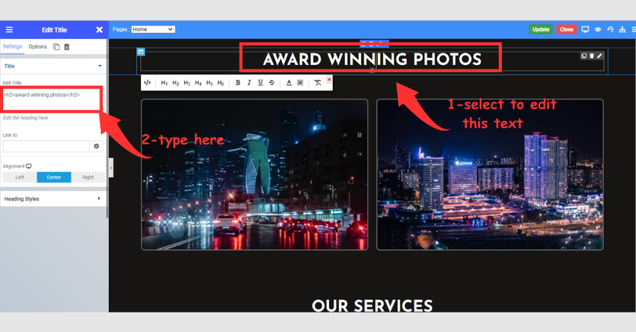Collapse the Title section
Screen dimensions: 636x332
53,66
